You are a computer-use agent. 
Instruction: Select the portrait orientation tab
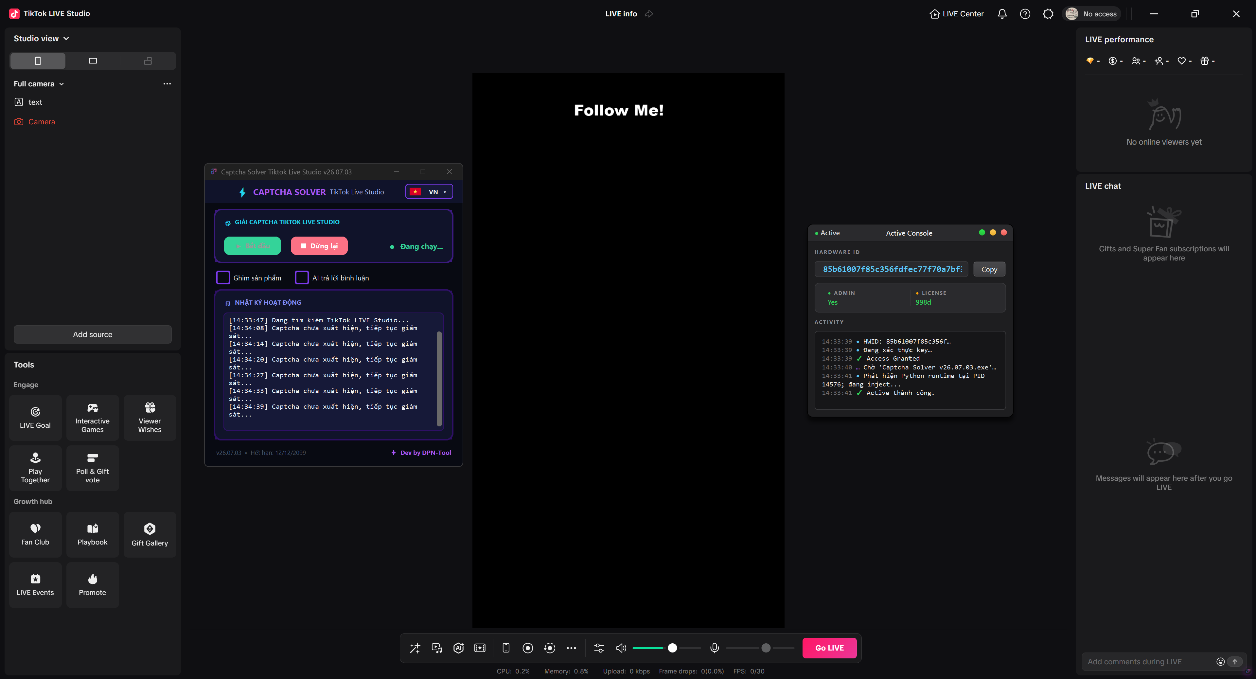pyautogui.click(x=38, y=61)
